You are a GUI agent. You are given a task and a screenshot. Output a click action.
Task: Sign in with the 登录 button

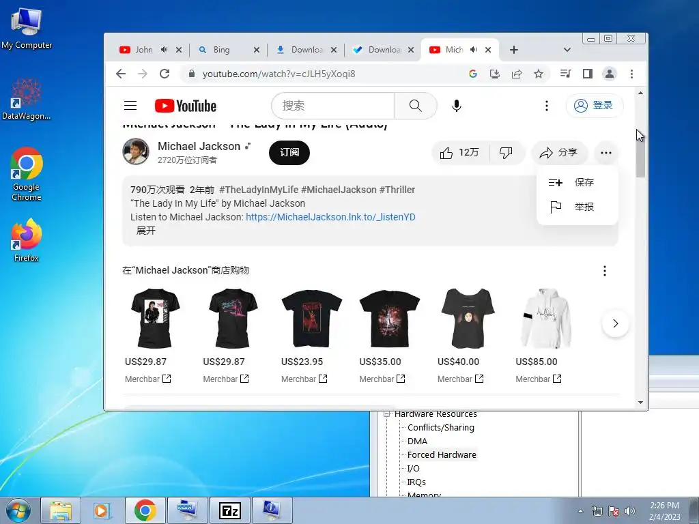[x=595, y=106]
